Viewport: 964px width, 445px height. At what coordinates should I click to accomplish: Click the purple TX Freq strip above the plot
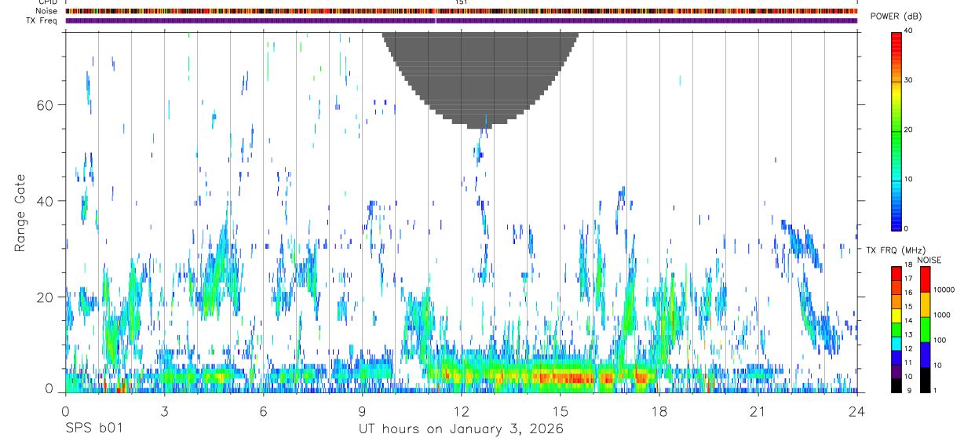[461, 20]
